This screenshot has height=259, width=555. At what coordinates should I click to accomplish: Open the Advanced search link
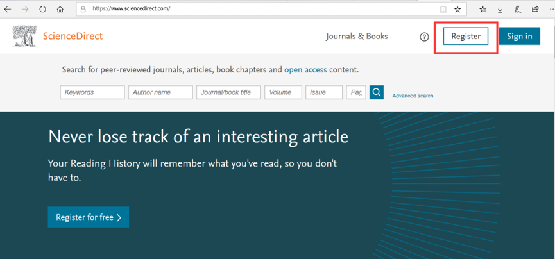pyautogui.click(x=413, y=96)
